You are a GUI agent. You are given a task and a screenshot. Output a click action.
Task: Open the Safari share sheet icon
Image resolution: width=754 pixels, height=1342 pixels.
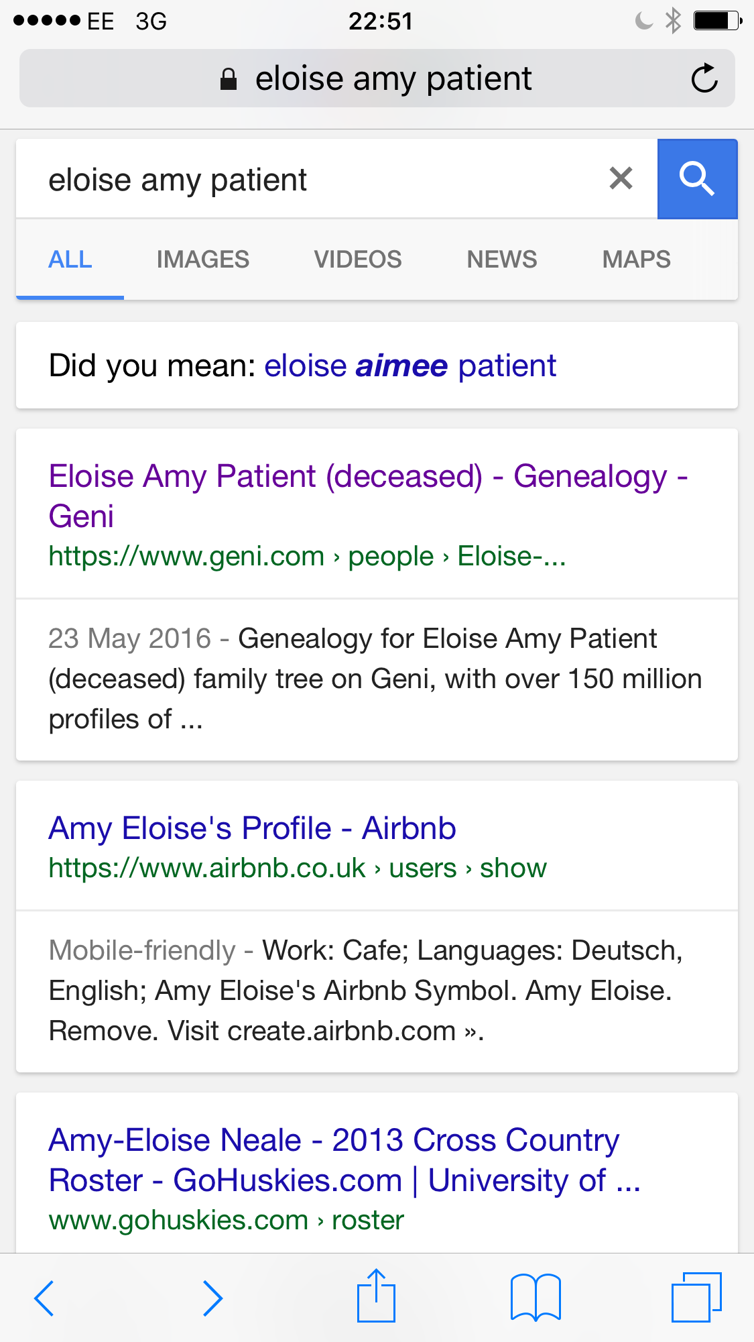[376, 1296]
